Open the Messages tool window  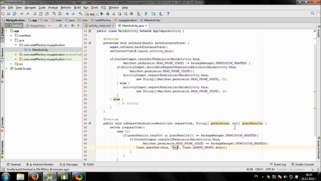[69, 164]
